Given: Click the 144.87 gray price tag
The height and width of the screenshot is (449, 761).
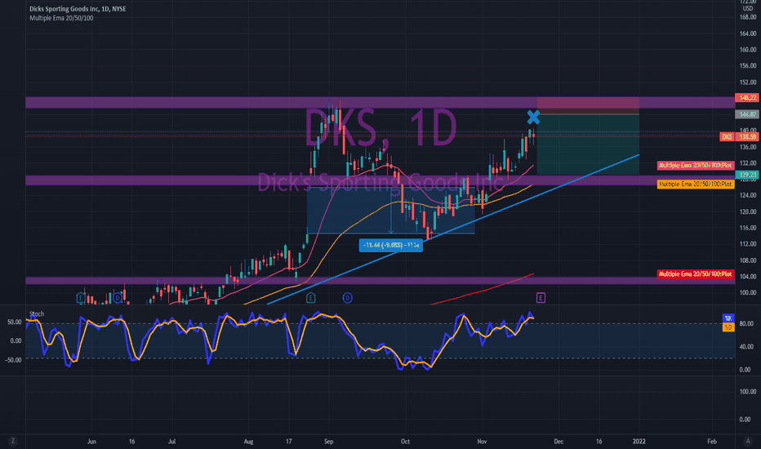Looking at the screenshot, I should [x=747, y=114].
